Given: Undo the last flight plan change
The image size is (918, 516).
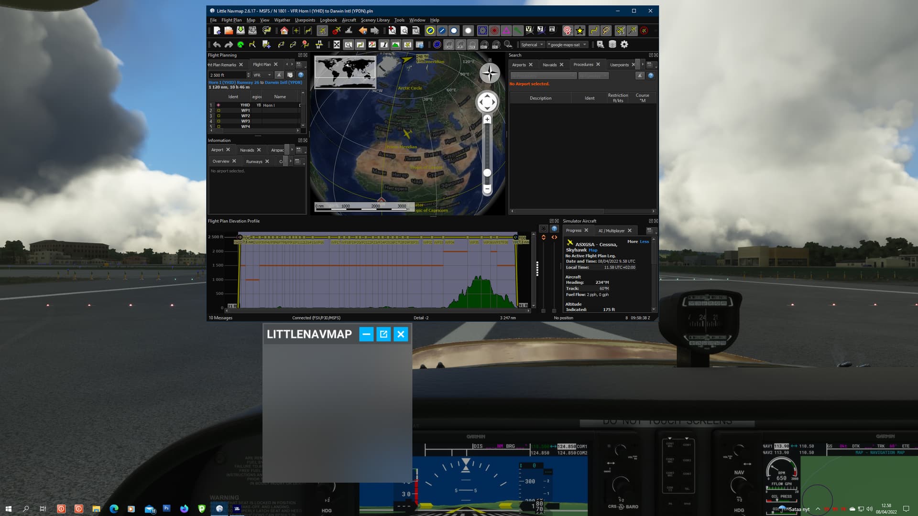Looking at the screenshot, I should [217, 44].
